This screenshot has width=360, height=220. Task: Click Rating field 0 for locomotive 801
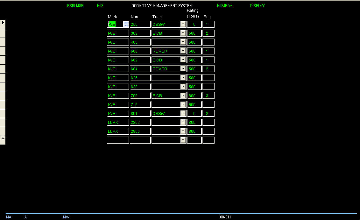(194, 113)
